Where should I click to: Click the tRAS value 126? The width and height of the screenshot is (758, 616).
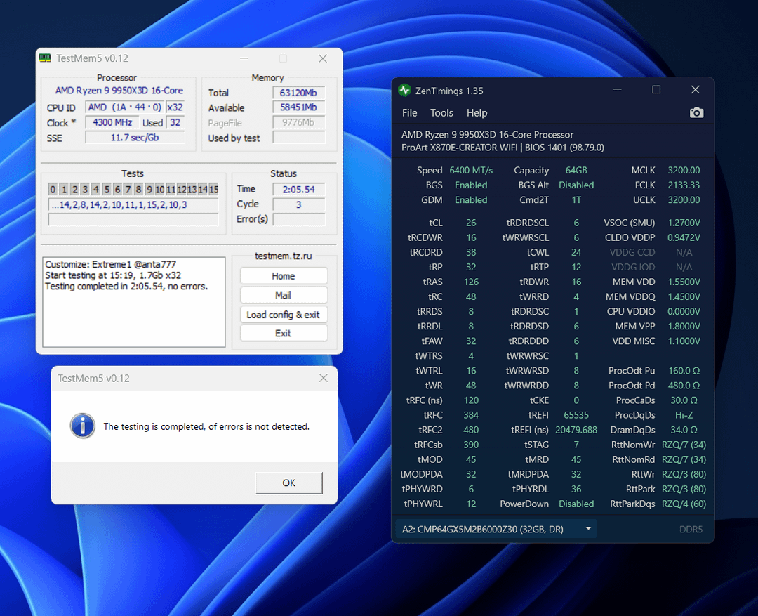point(471,282)
